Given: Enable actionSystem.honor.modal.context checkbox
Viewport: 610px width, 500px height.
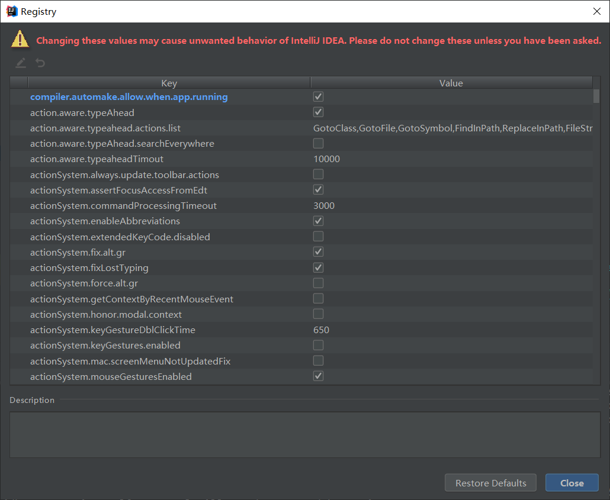Looking at the screenshot, I should 318,314.
